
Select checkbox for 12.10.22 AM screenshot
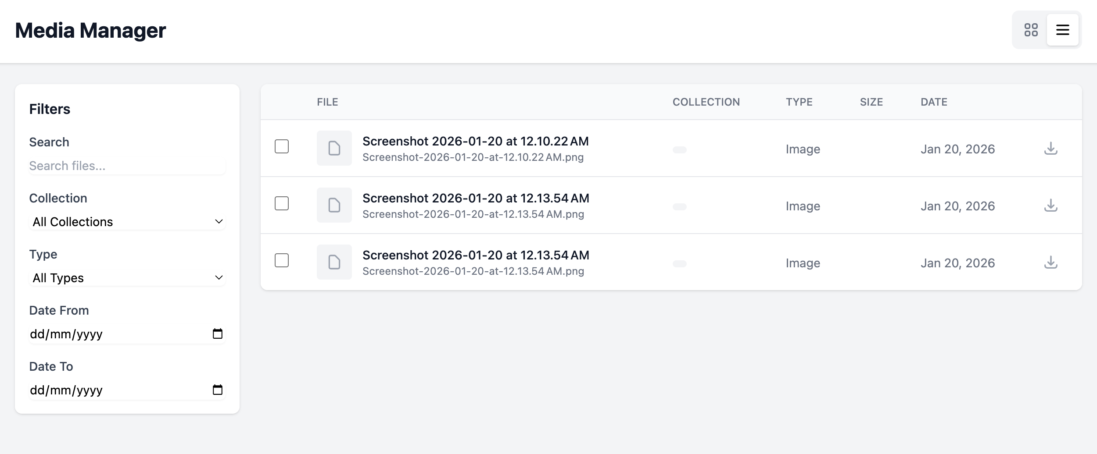coord(282,146)
